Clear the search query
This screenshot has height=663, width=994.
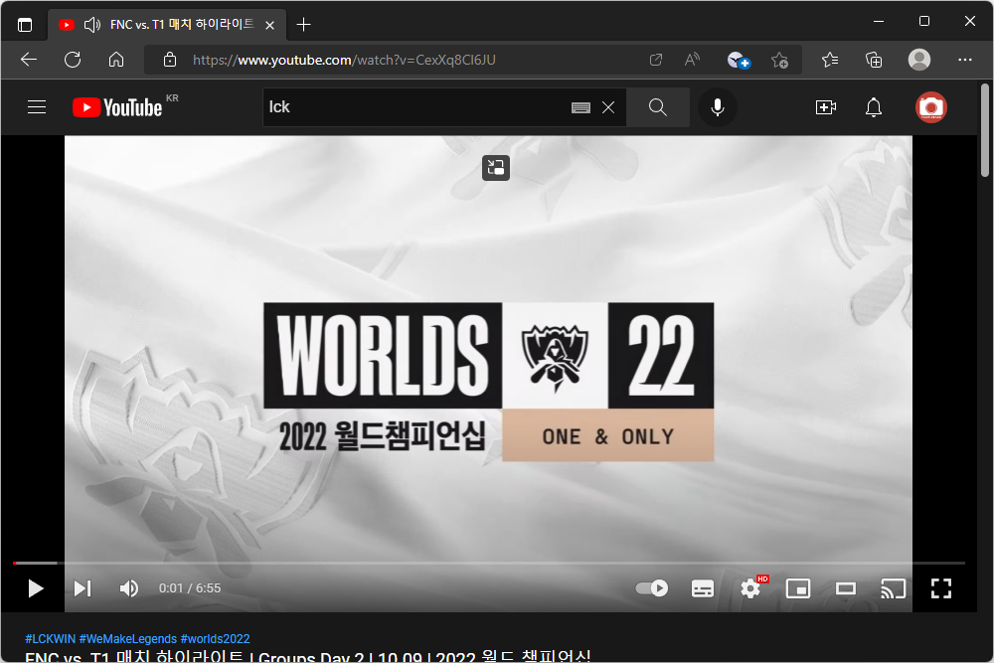click(608, 107)
